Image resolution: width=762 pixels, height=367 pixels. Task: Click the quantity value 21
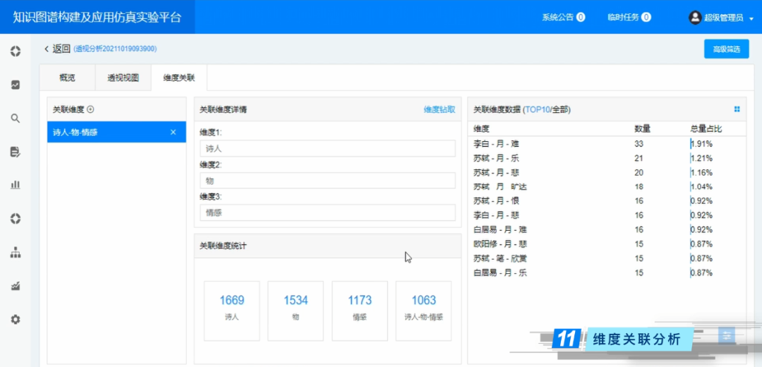click(639, 158)
